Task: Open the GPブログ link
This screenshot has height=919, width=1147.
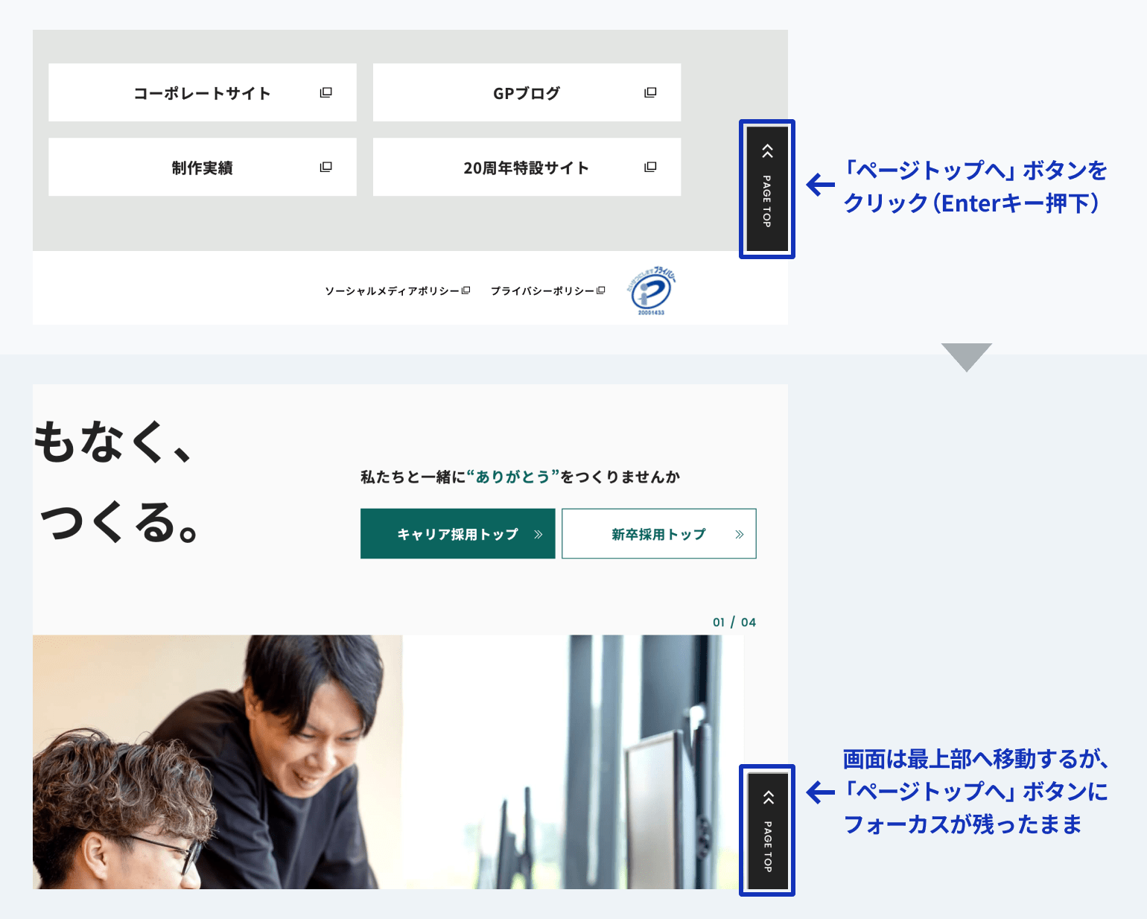Action: 527,92
